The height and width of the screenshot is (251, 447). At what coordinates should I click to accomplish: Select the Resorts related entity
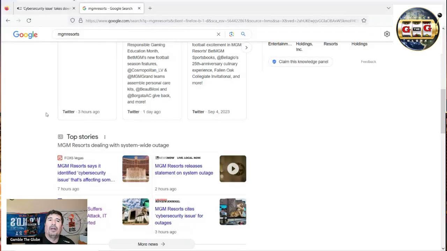[331, 44]
